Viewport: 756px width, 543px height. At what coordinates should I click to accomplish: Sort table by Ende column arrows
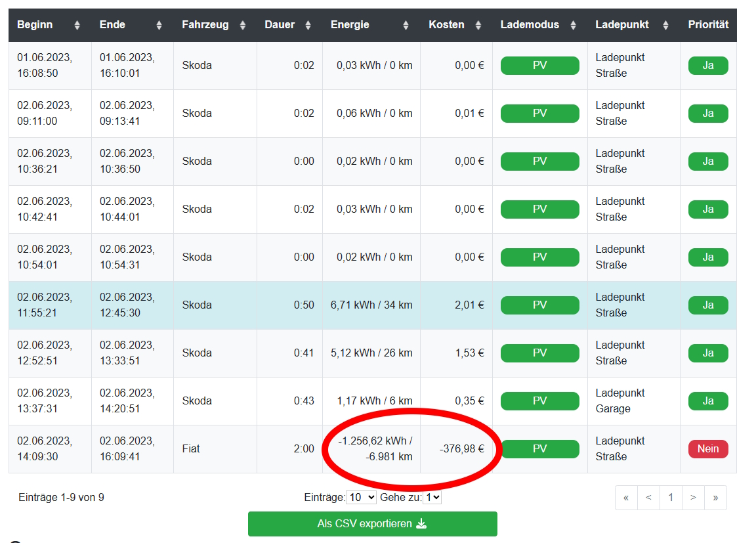coord(159,25)
